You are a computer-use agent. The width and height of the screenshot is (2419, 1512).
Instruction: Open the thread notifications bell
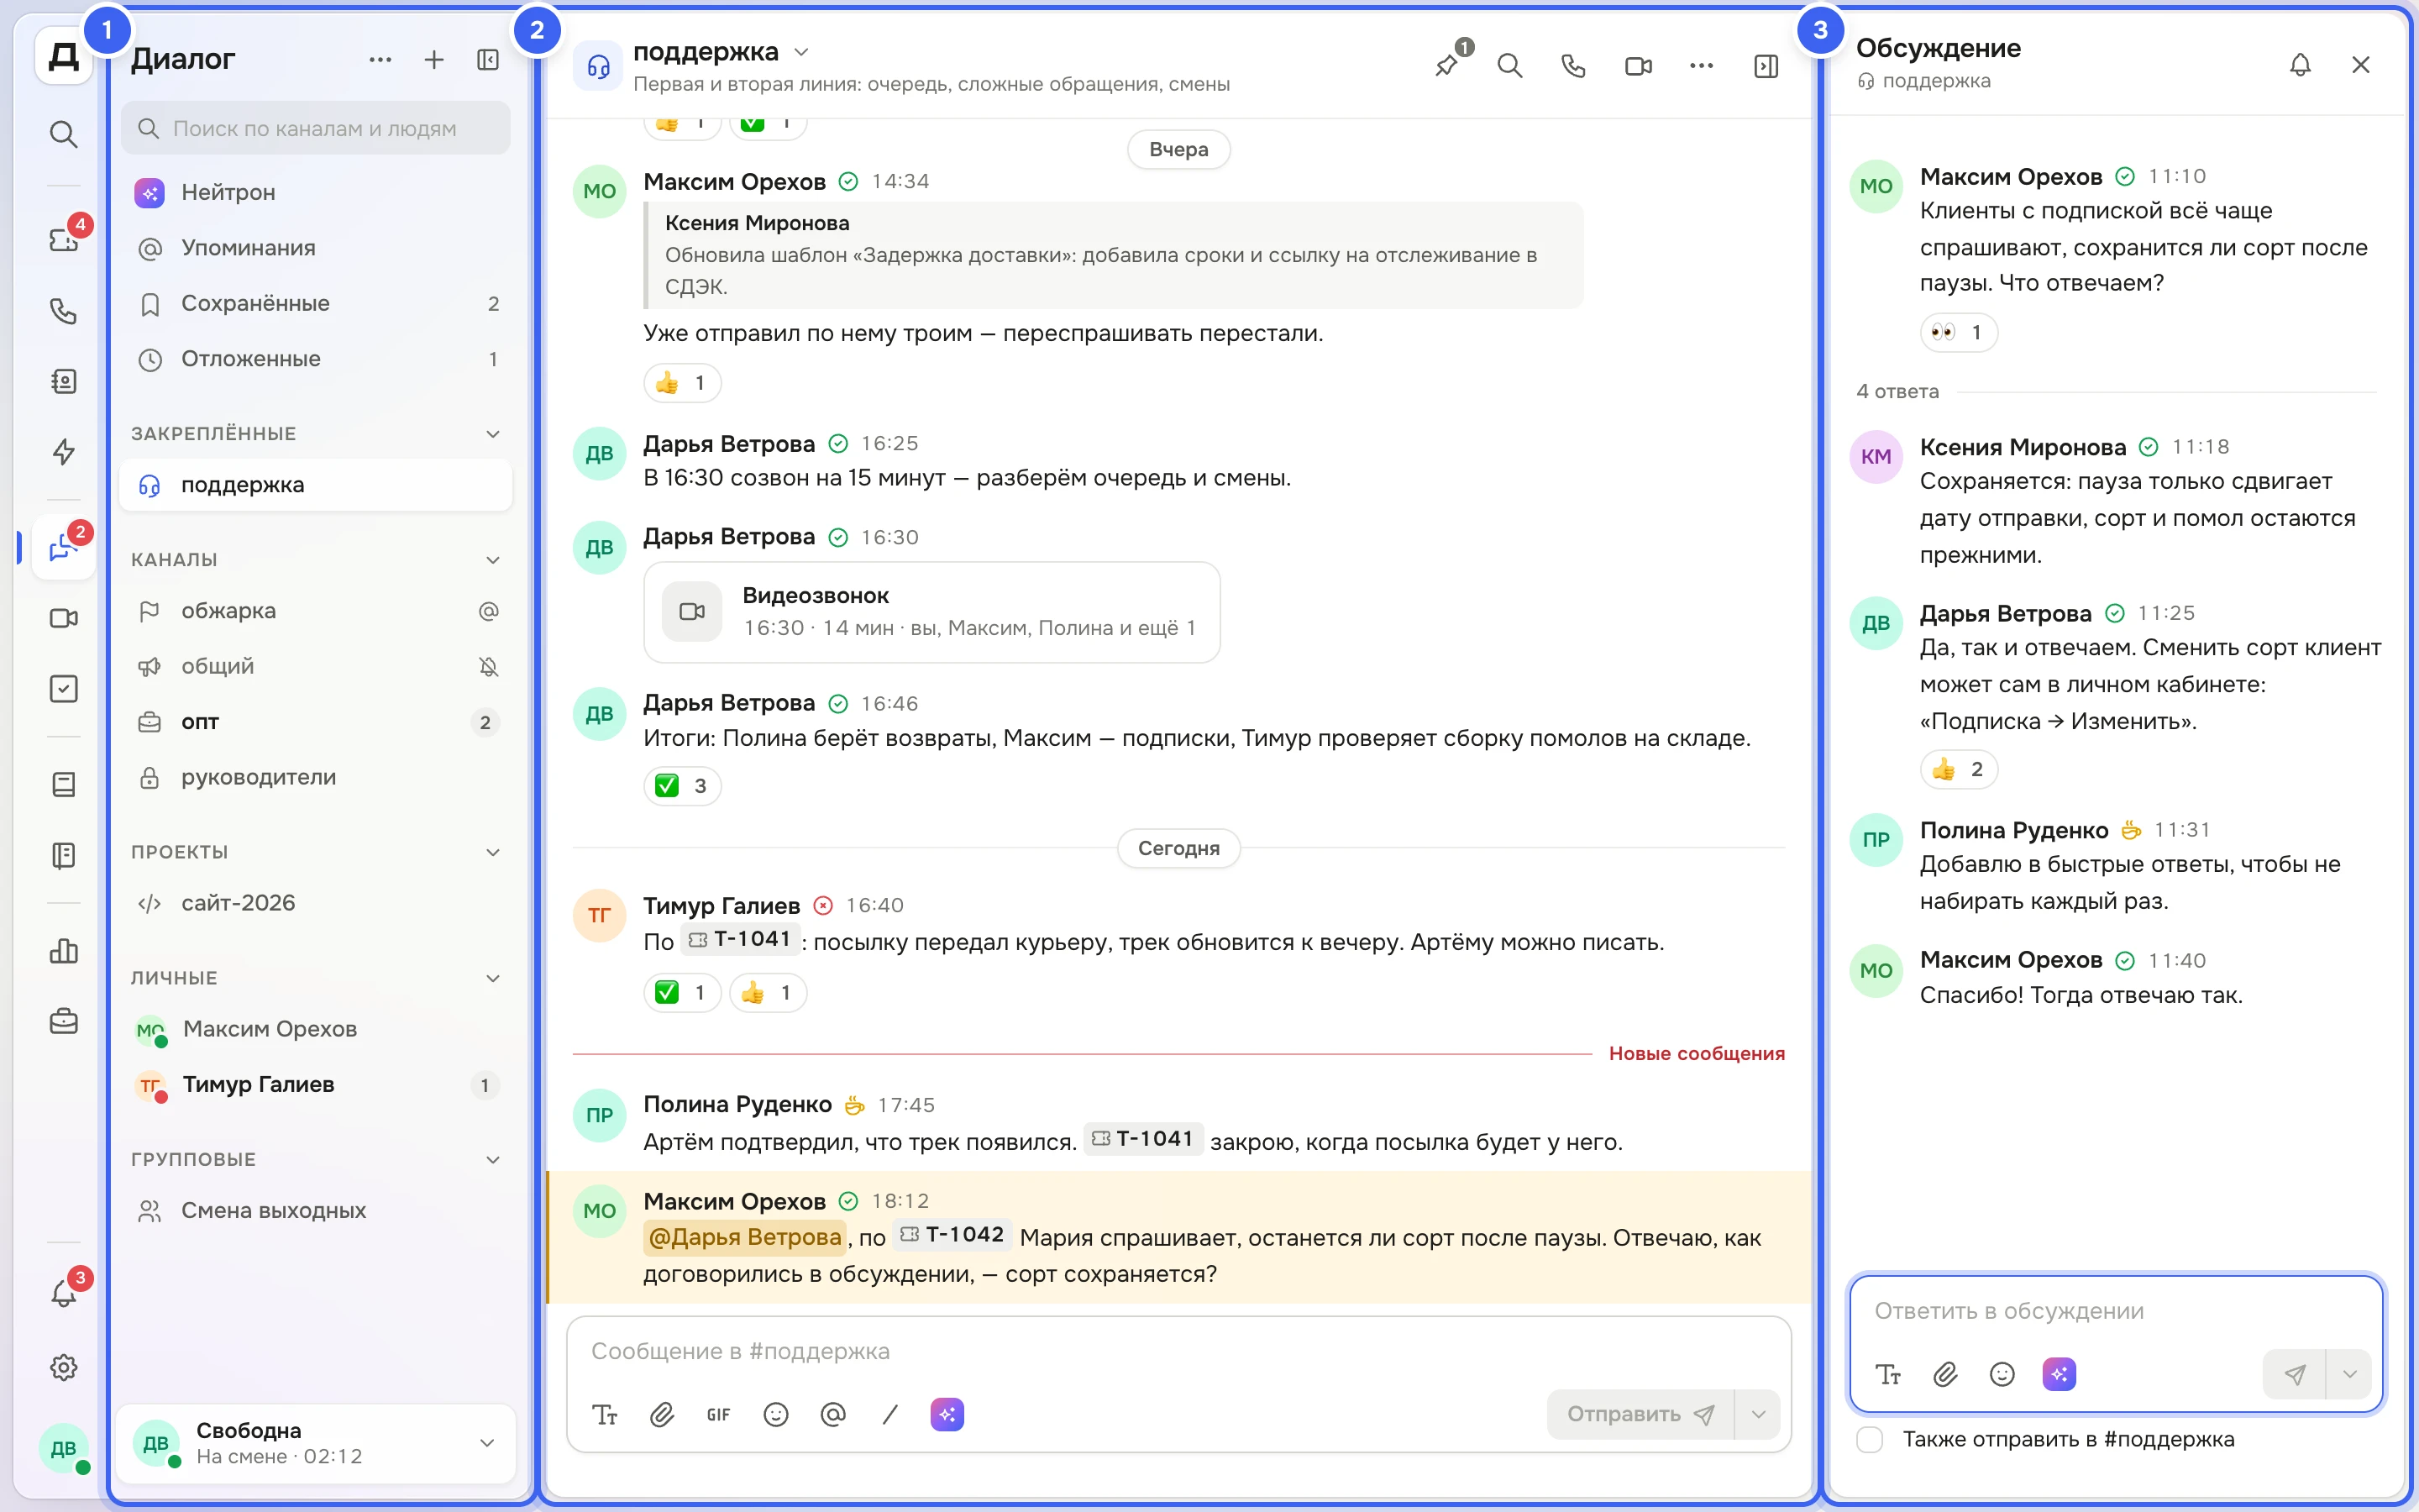[2300, 65]
